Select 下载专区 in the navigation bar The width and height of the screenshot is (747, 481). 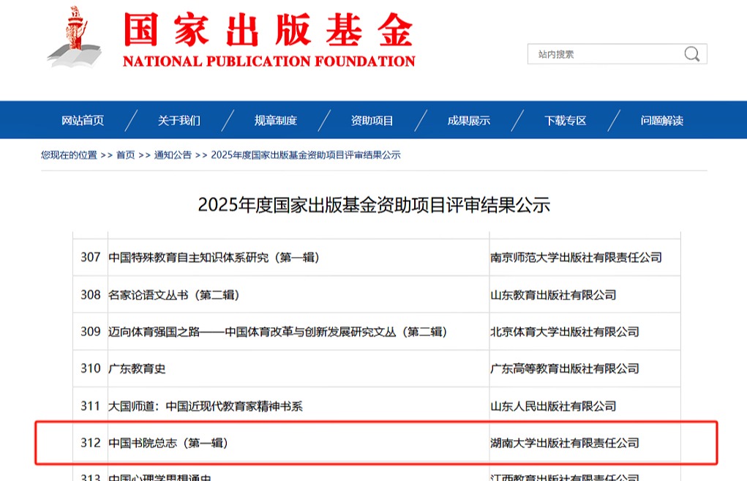[x=565, y=121]
